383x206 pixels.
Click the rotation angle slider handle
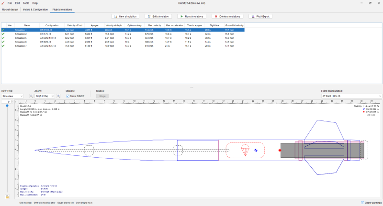coord(7,106)
